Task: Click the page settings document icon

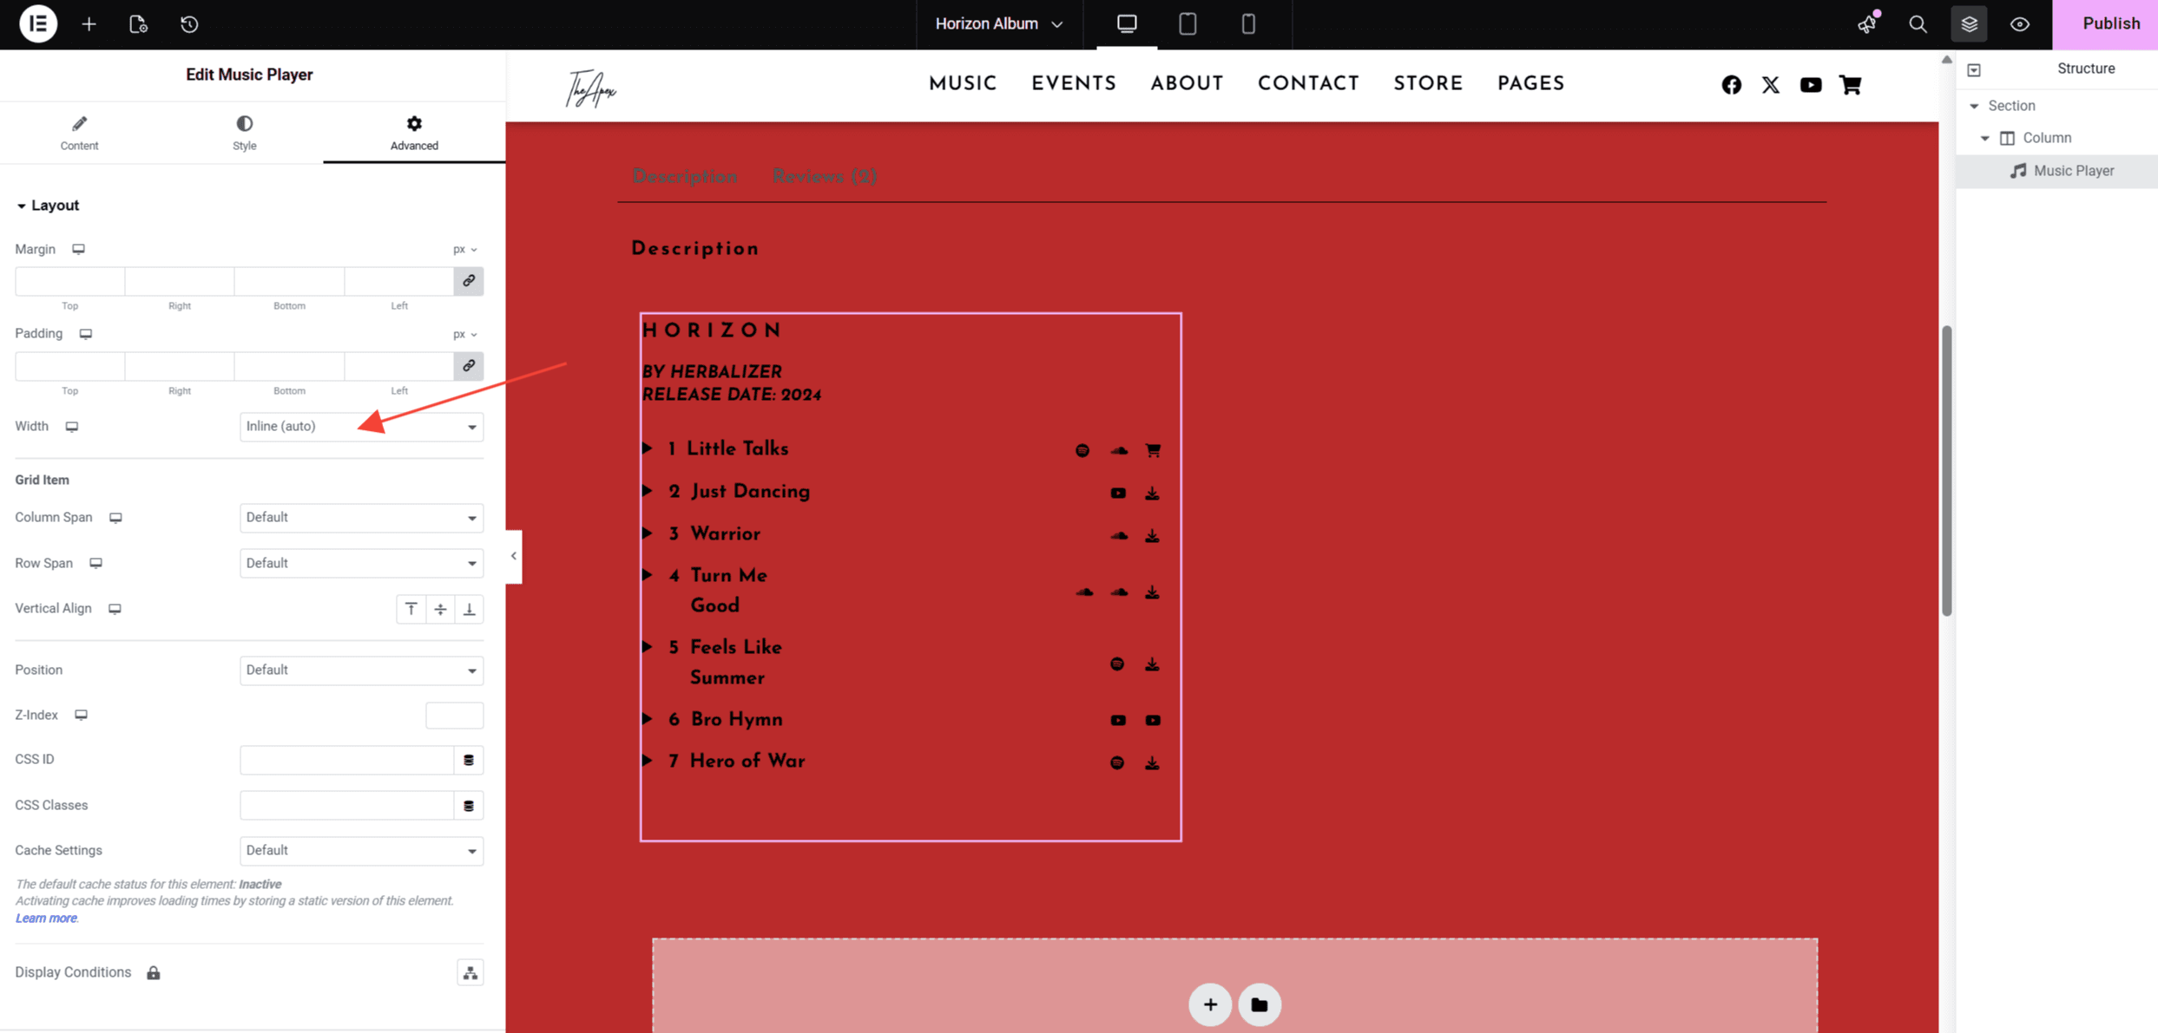Action: (138, 23)
